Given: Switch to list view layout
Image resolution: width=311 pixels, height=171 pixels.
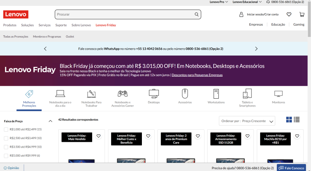Looking at the screenshot, I should pos(297,119).
